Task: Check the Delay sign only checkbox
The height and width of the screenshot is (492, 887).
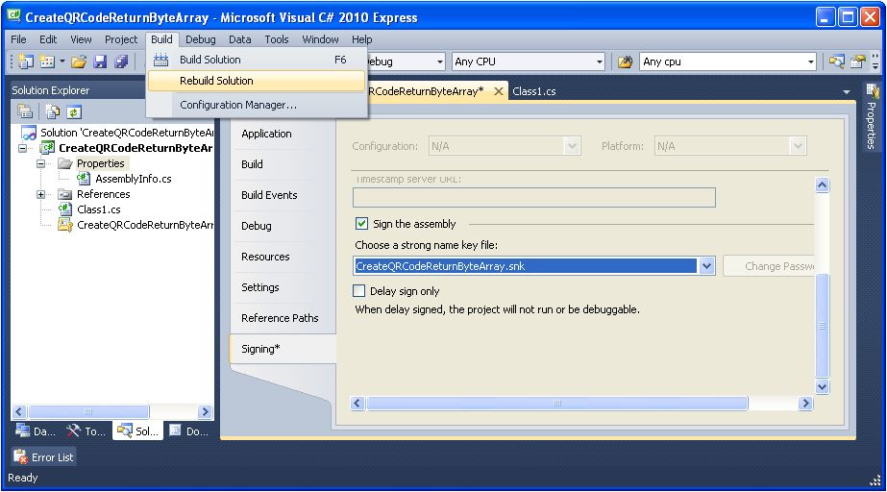Action: (358, 290)
